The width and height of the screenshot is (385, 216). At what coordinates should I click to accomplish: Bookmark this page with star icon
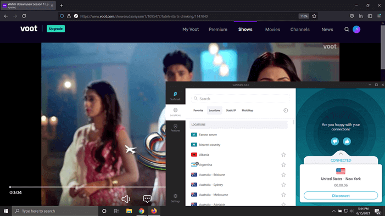314,16
